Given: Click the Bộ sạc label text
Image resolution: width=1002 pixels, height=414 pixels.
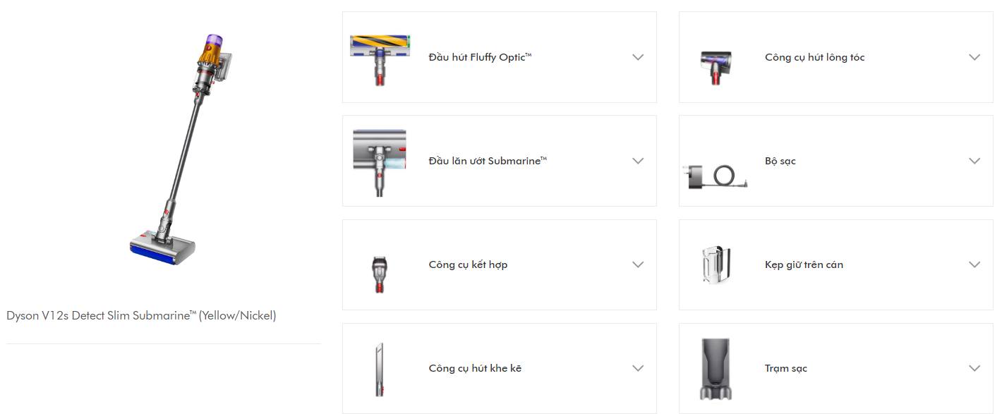Looking at the screenshot, I should 780,161.
